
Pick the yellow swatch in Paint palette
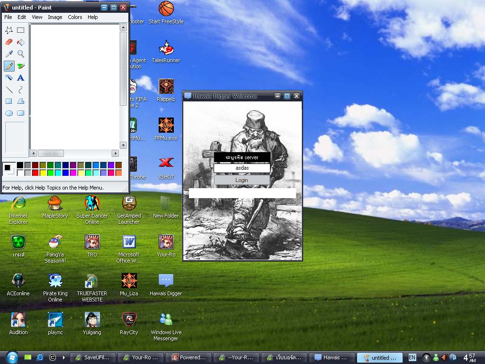[x=43, y=173]
